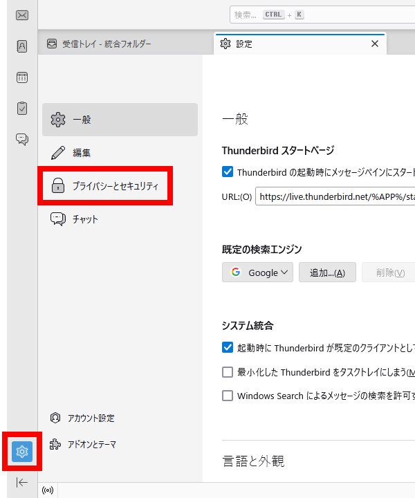This screenshot has width=415, height=498.
Task: Open アカウント設定 link
Action: [x=82, y=418]
